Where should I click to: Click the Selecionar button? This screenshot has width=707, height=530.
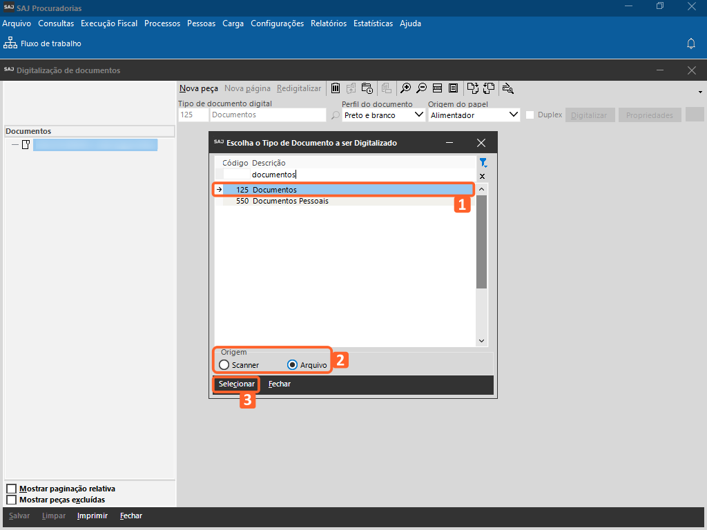pos(237,384)
